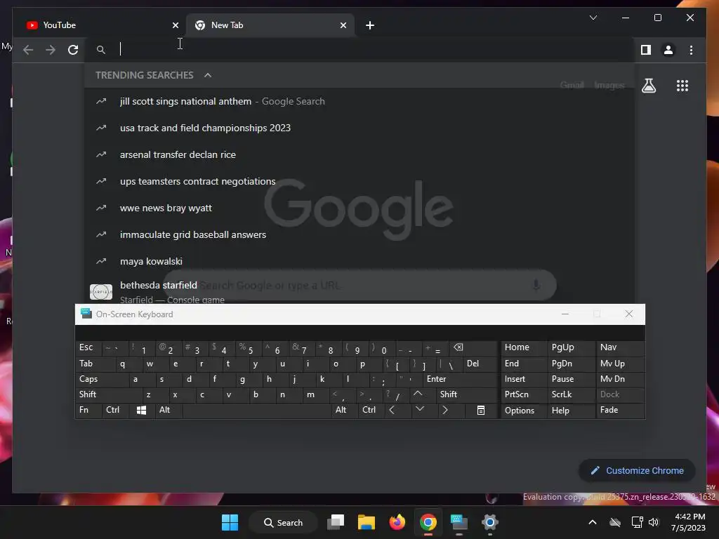Viewport: 719px width, 539px height.
Task: Open Settings gear on the taskbar
Action: [489, 522]
